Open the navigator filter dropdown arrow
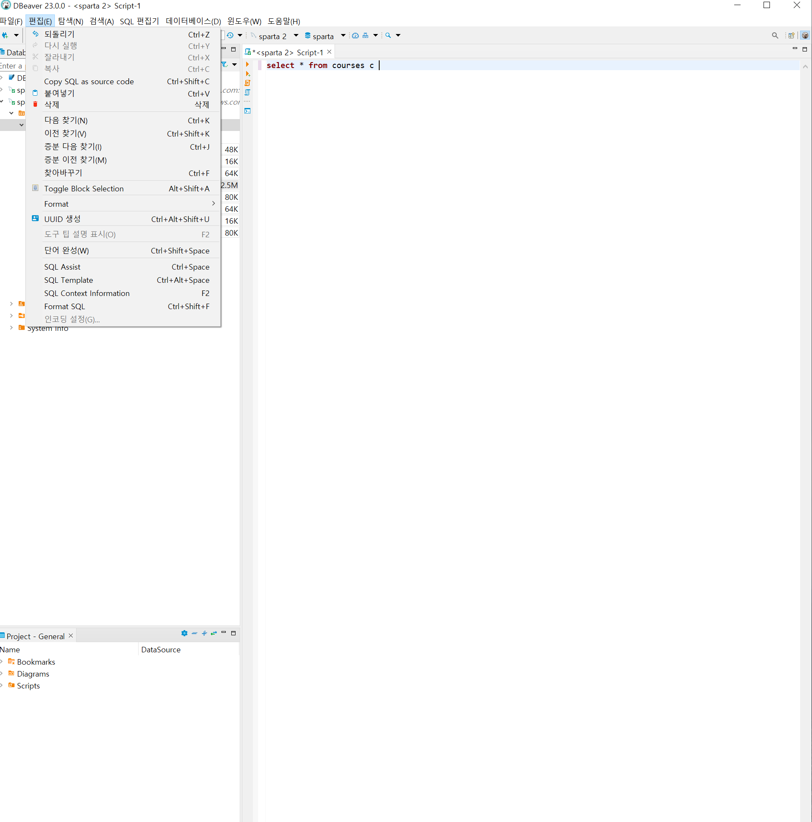The height and width of the screenshot is (822, 812). [x=234, y=65]
